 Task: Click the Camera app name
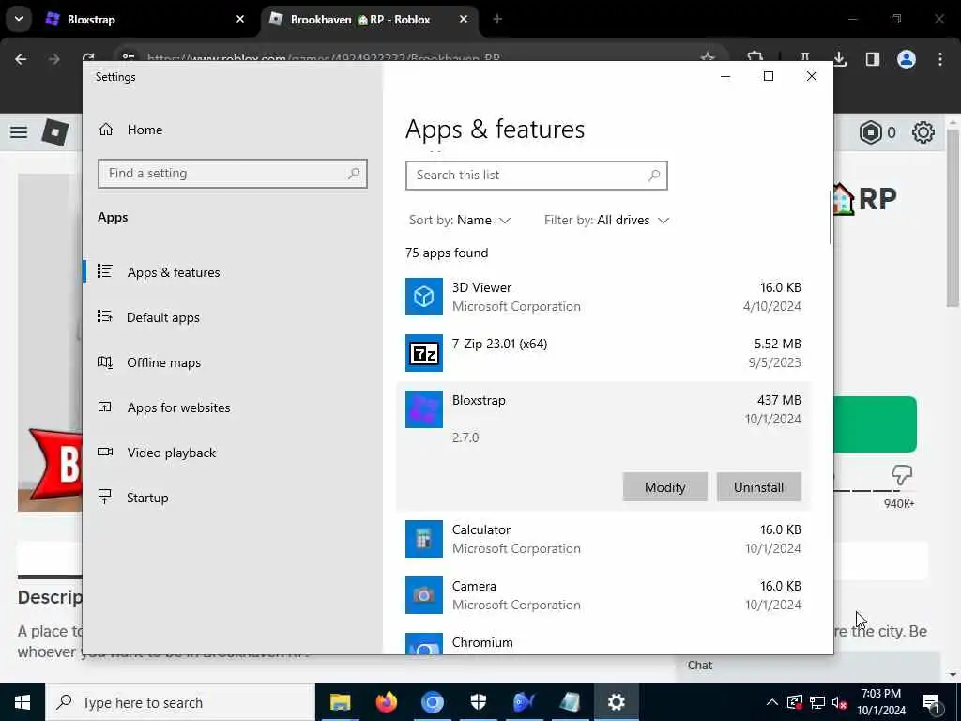(x=474, y=586)
